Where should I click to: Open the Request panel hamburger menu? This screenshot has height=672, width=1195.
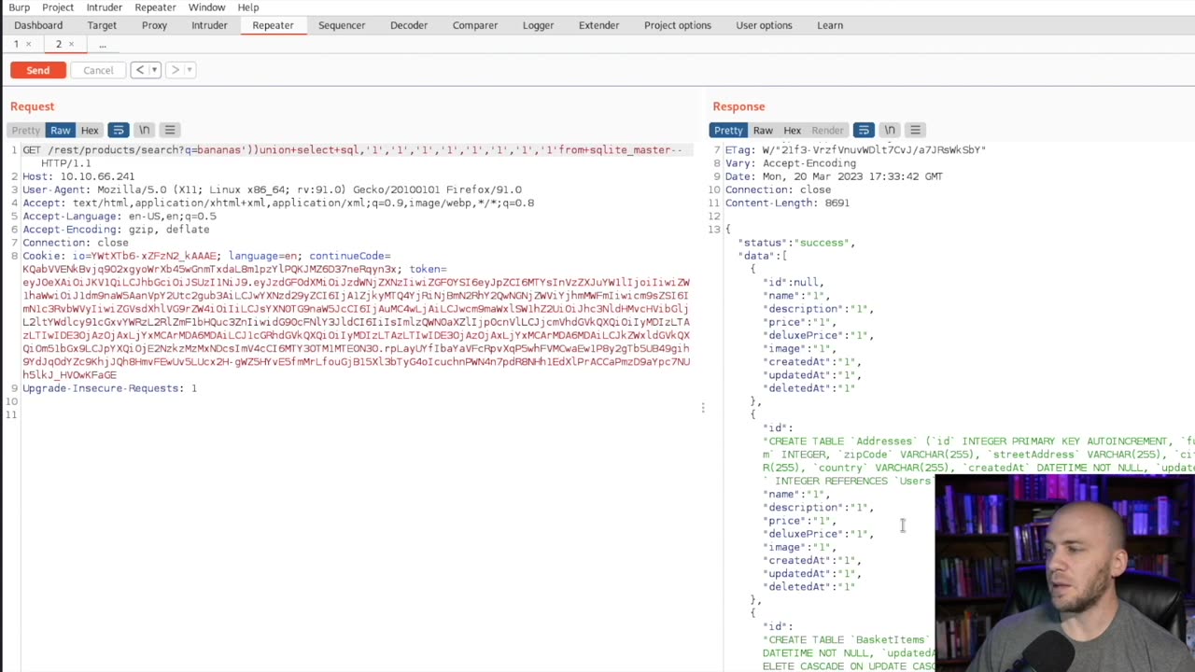[x=169, y=130]
